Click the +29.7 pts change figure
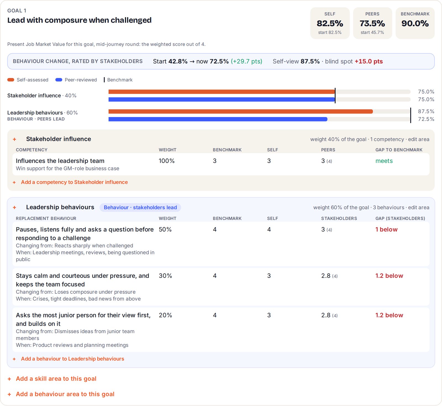The image size is (442, 406). click(x=246, y=61)
